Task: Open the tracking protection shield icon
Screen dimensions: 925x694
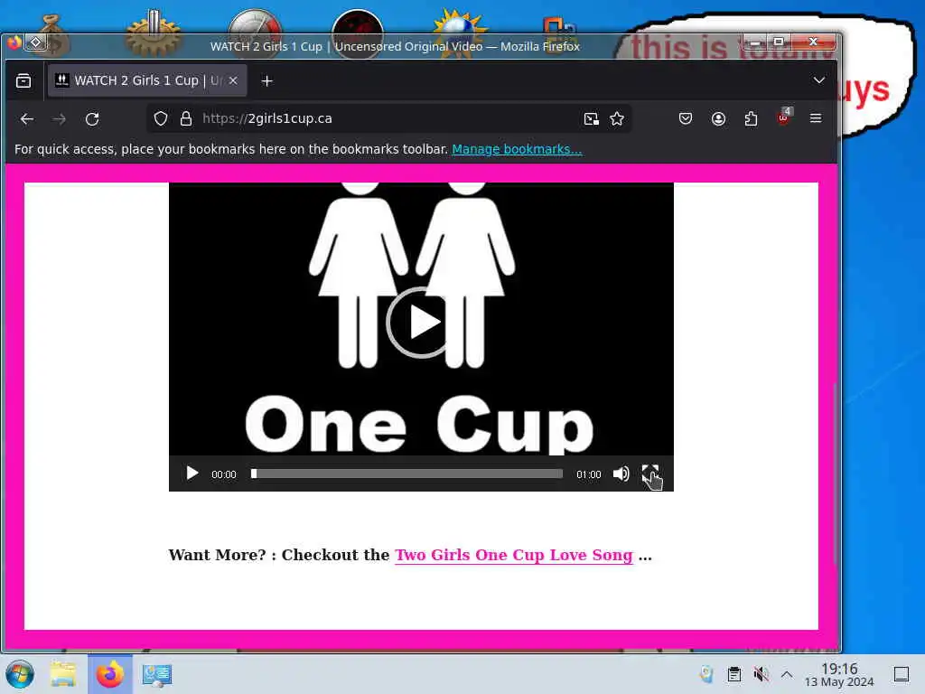Action: (x=161, y=118)
